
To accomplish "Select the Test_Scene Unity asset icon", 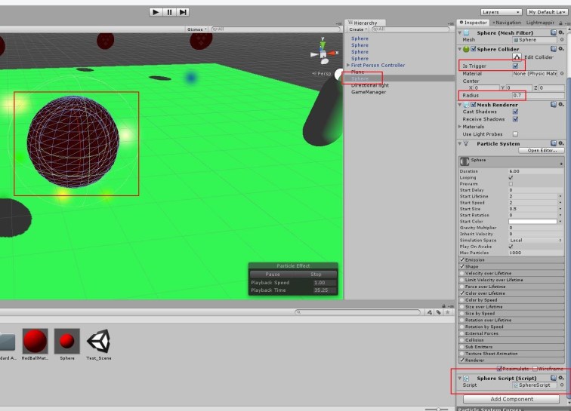I will pos(98,342).
